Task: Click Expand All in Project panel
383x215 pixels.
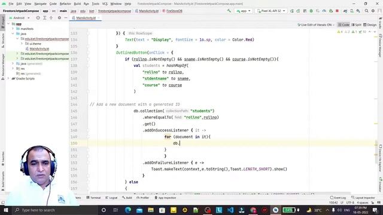Action: [45, 18]
